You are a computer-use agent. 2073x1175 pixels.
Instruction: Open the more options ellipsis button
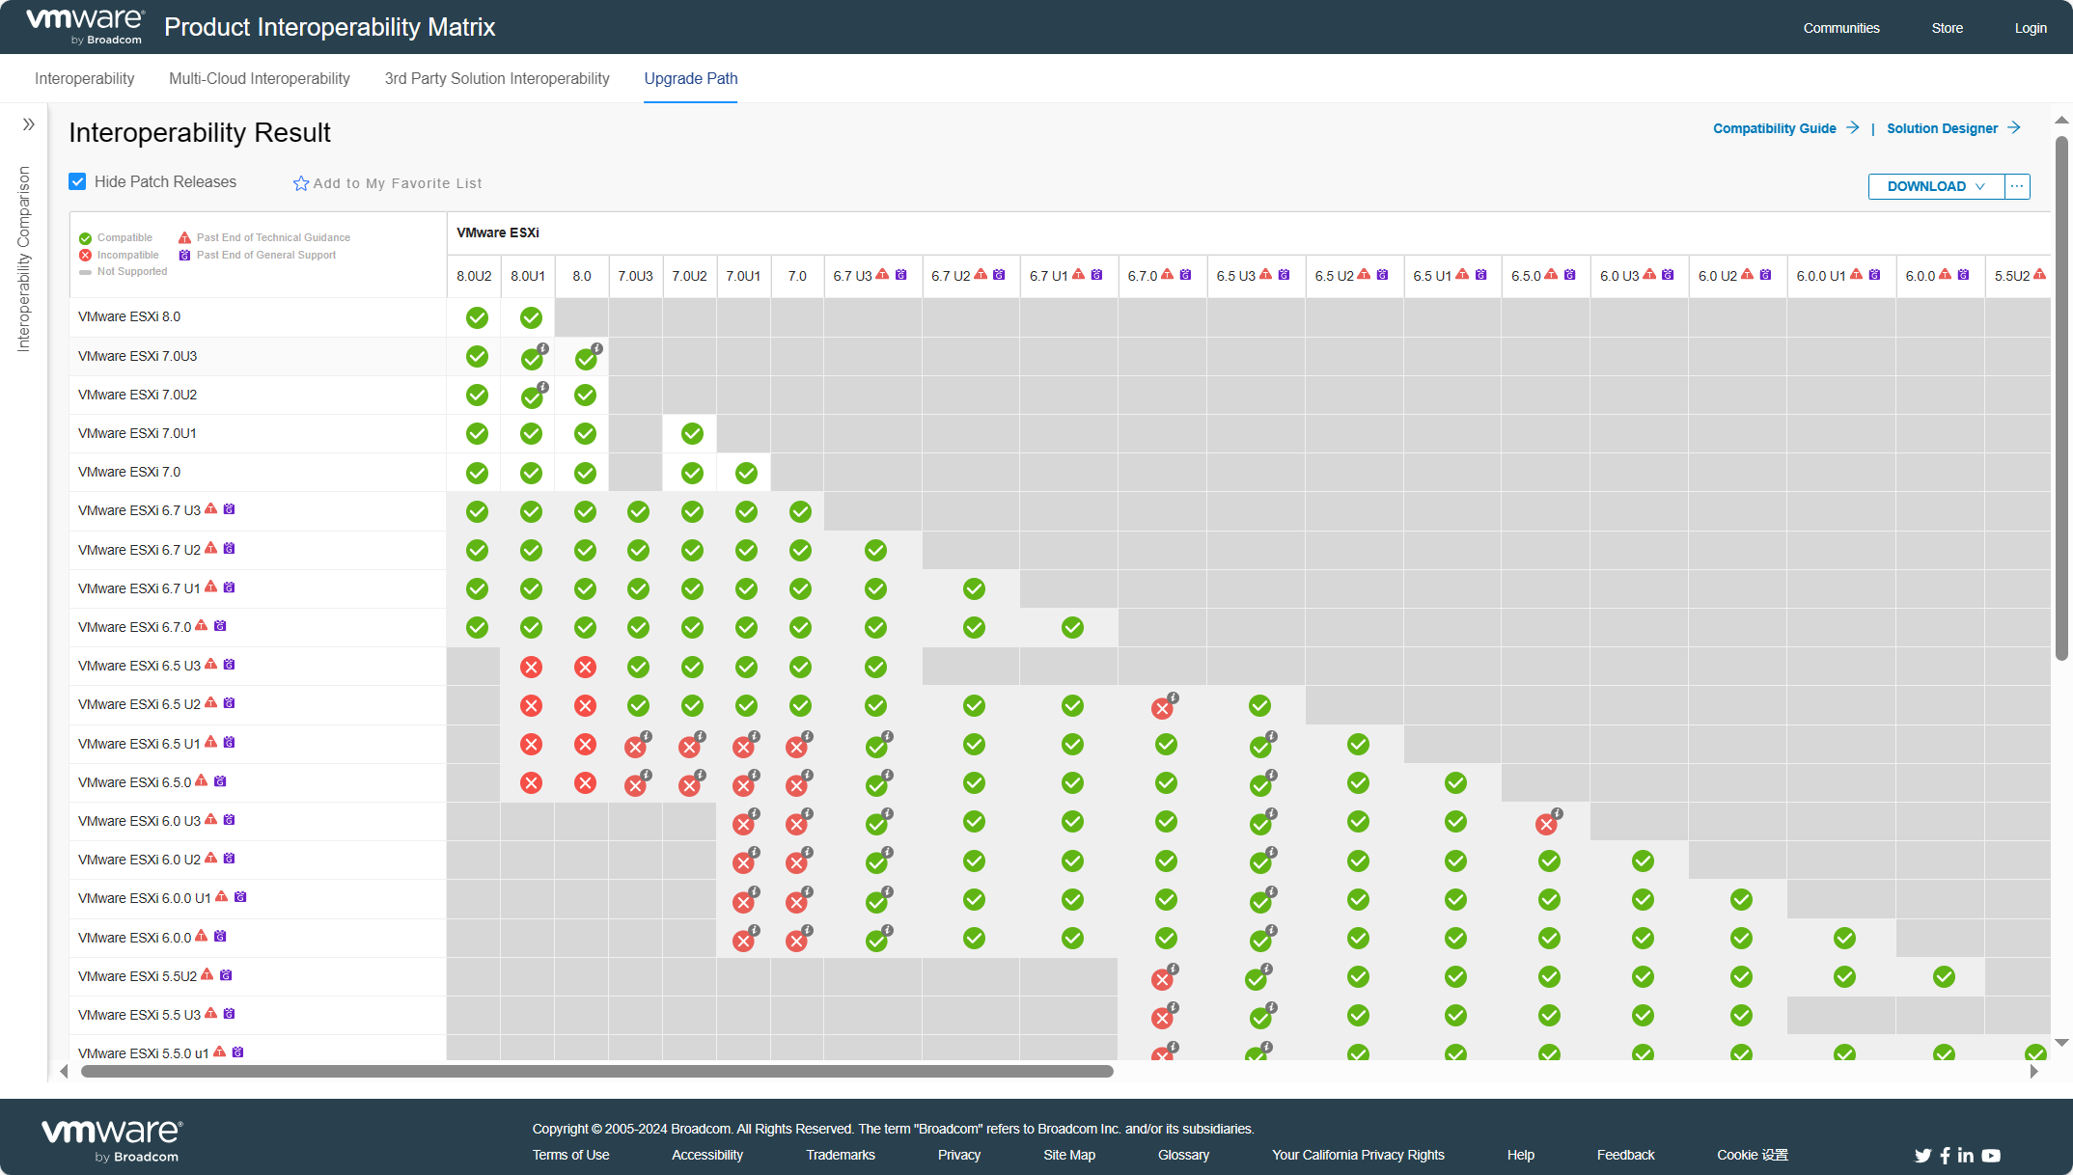tap(2017, 186)
